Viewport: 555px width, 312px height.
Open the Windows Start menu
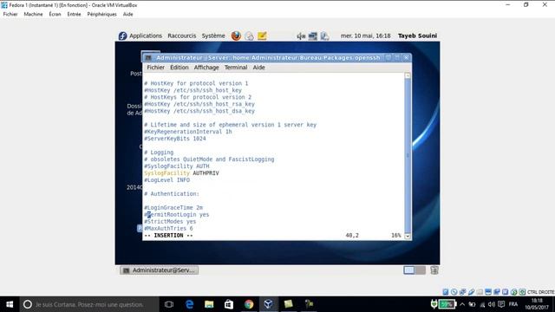(10, 304)
